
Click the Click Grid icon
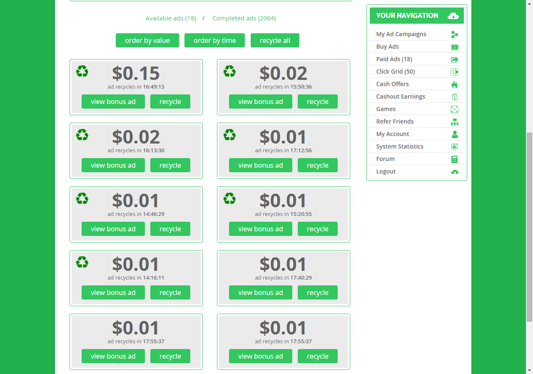tap(454, 72)
